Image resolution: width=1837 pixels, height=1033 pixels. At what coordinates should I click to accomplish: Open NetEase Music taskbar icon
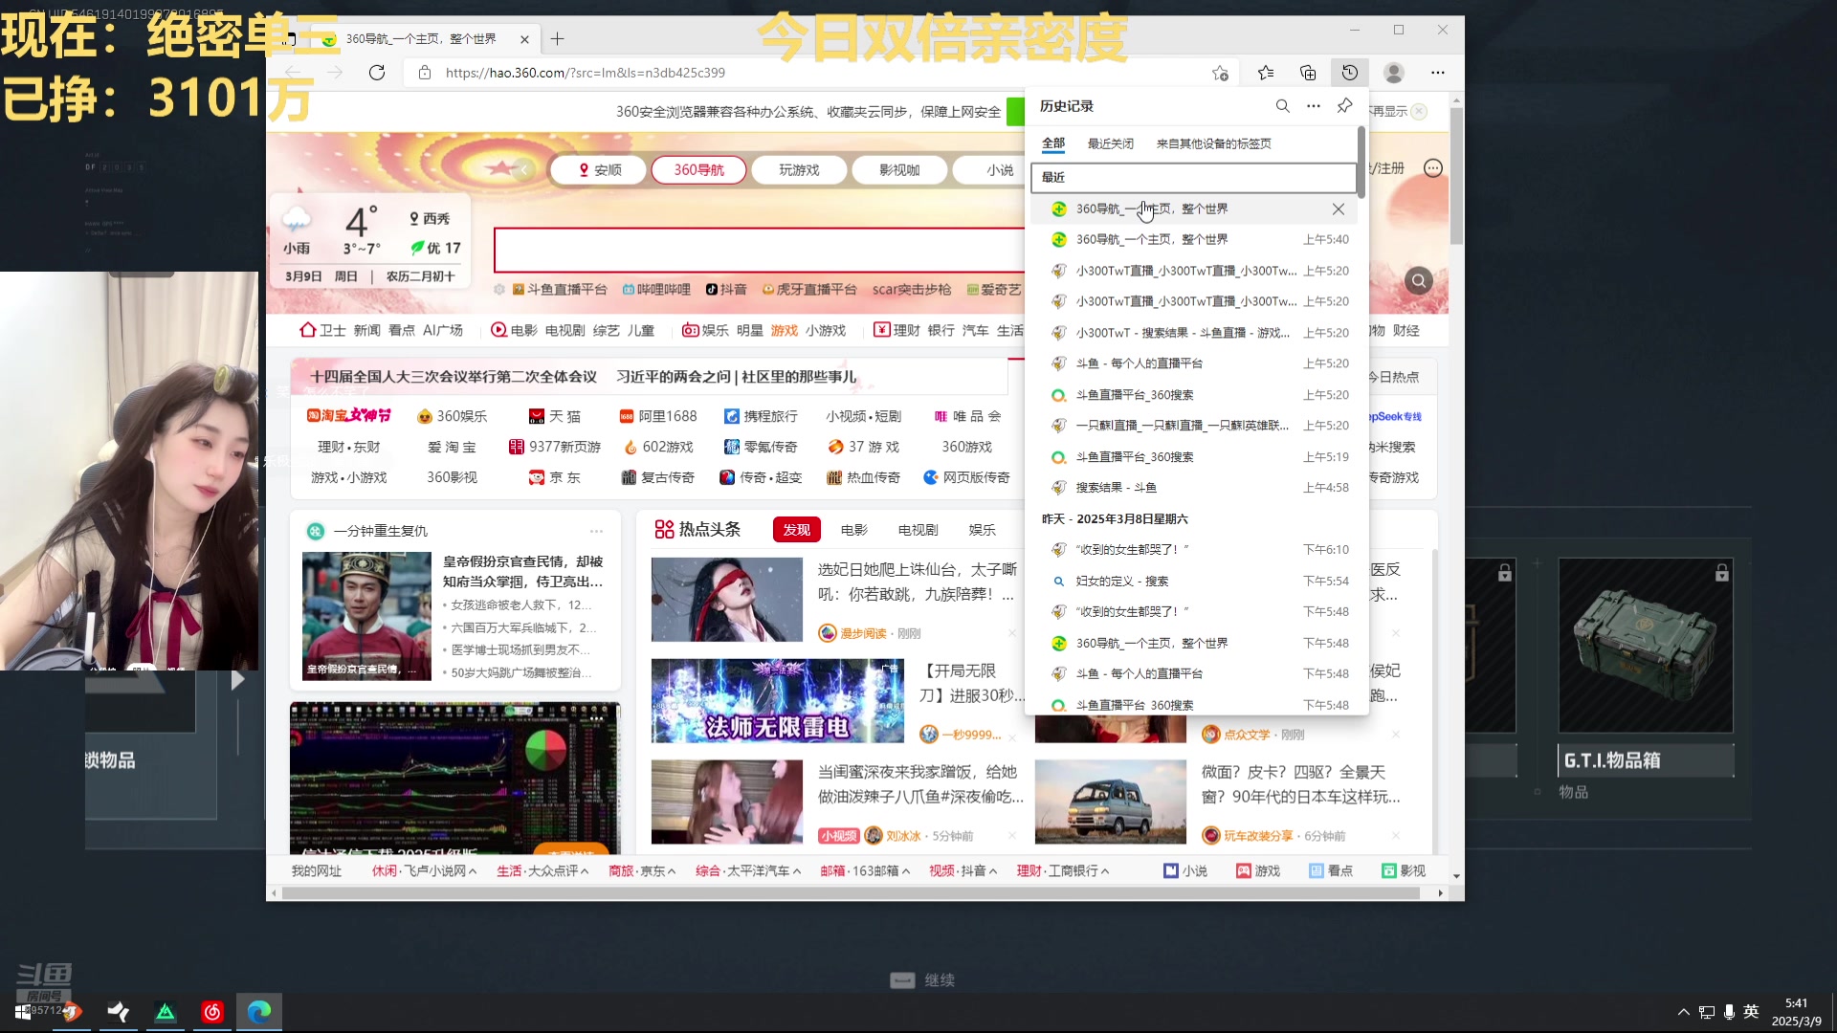(x=212, y=1012)
